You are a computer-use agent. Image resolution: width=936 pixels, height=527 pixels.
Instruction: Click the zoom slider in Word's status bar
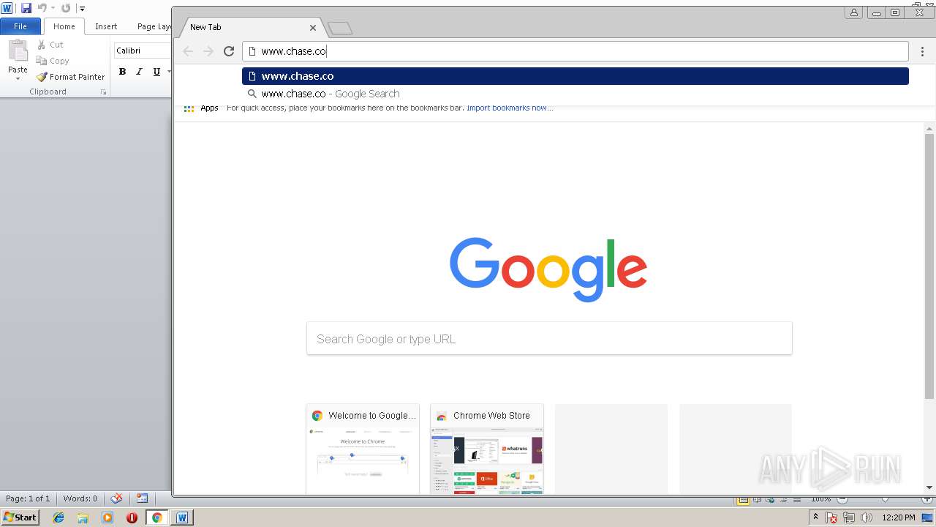click(885, 500)
